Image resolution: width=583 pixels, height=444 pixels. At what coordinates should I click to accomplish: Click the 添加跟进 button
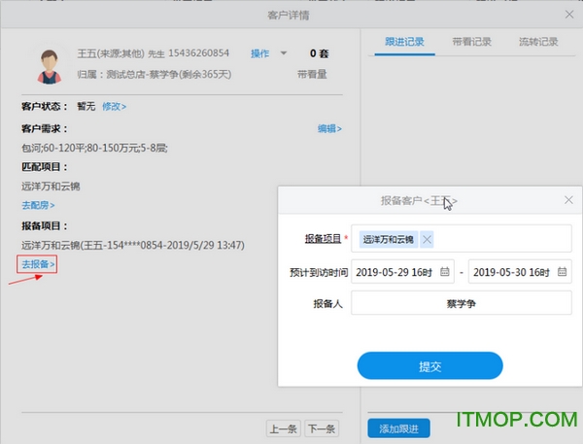(398, 428)
